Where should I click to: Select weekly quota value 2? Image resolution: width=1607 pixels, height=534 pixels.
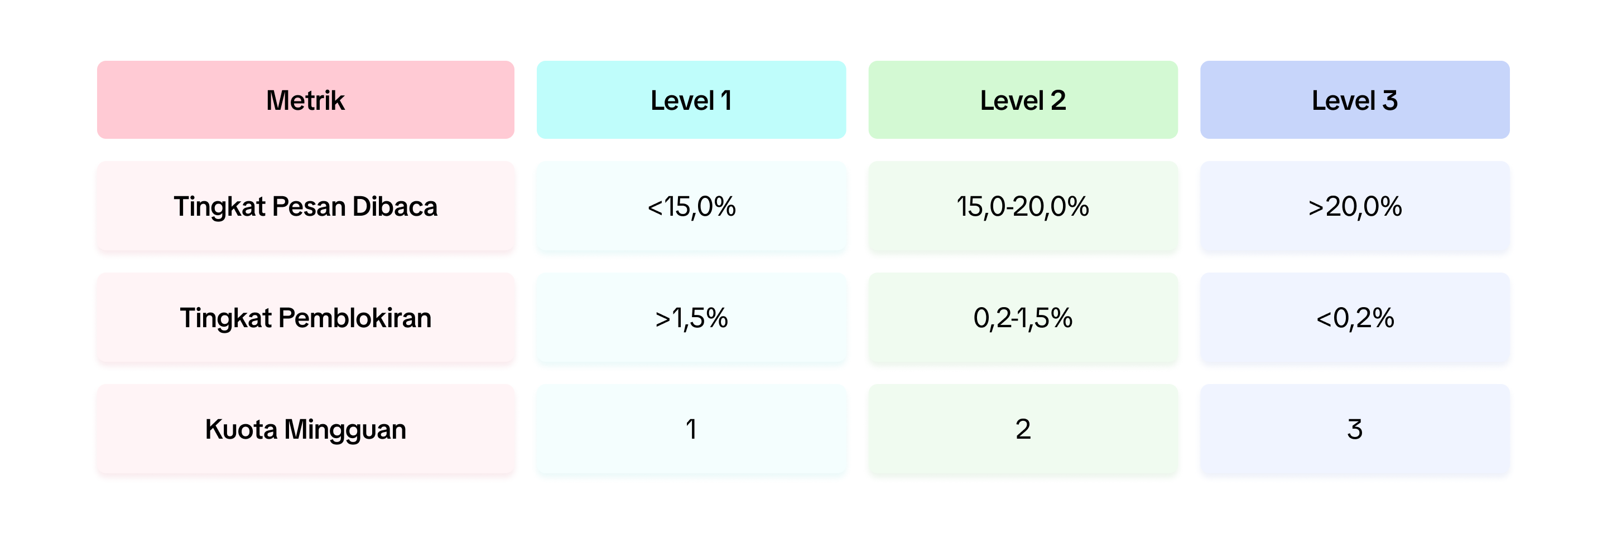[x=1022, y=429]
